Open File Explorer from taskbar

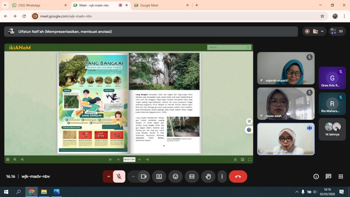point(44,192)
